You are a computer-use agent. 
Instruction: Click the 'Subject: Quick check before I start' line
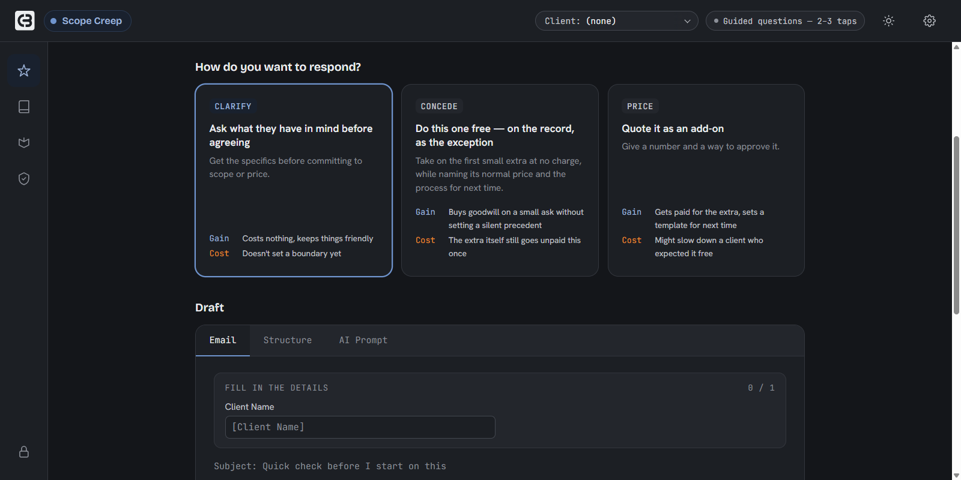pyautogui.click(x=330, y=466)
